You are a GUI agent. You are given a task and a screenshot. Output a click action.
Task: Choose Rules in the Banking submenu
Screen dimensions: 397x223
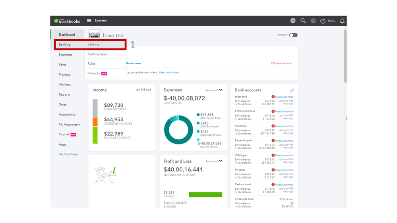point(91,64)
